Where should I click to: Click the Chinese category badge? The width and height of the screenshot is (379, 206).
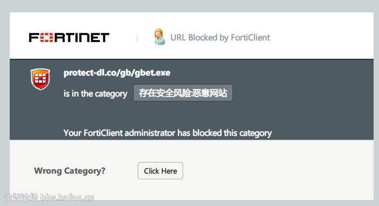[x=183, y=93]
